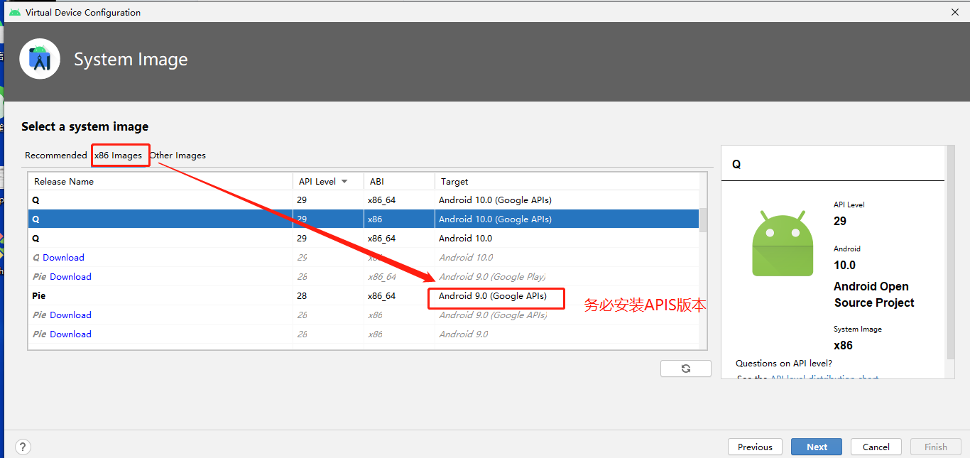Click the '29' API level value in details

point(840,221)
